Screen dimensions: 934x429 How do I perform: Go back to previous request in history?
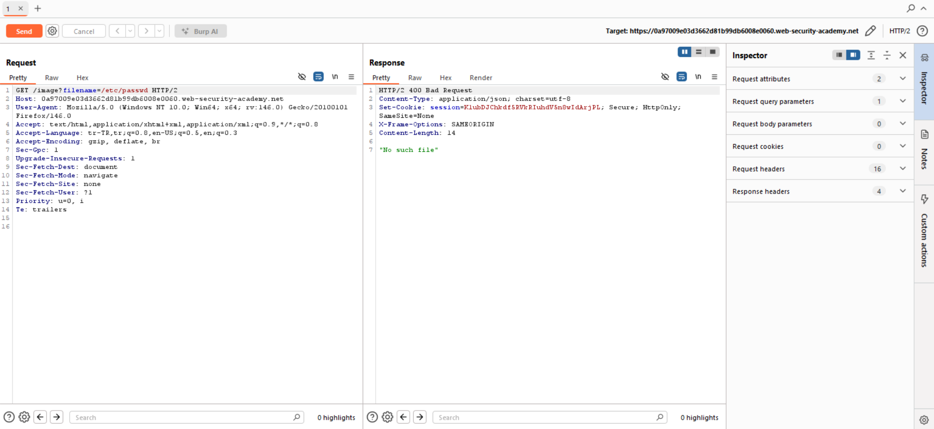coord(117,31)
